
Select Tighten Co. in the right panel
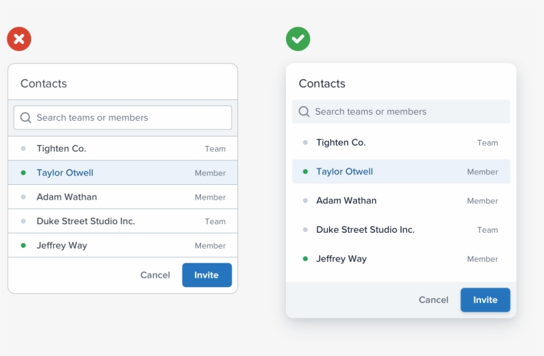click(x=341, y=143)
